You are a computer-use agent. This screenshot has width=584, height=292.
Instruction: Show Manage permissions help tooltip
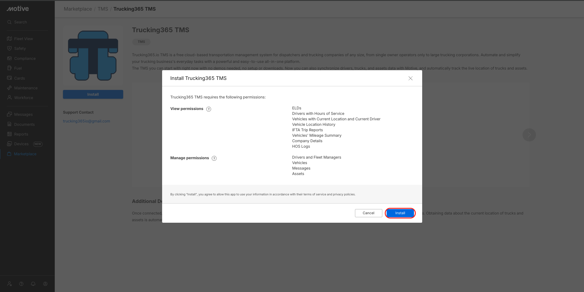click(214, 158)
